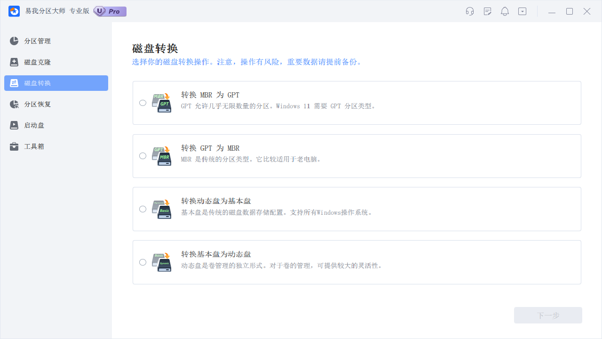
Task: Open customer support via headset icon
Action: click(469, 11)
